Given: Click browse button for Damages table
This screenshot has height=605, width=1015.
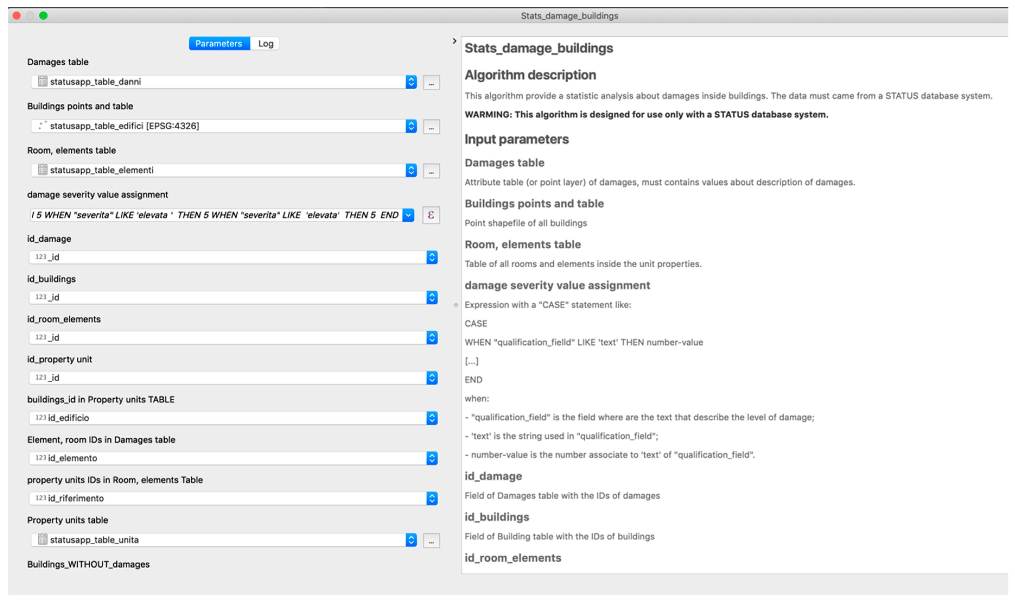Looking at the screenshot, I should click(x=431, y=82).
